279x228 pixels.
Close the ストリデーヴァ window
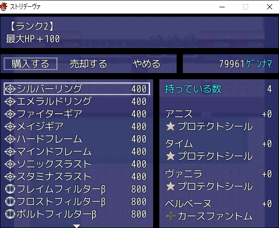(270, 7)
